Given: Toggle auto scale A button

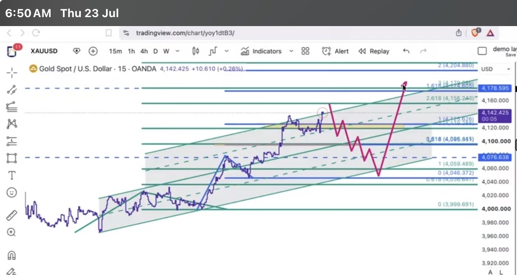Looking at the screenshot, I should tap(491, 272).
